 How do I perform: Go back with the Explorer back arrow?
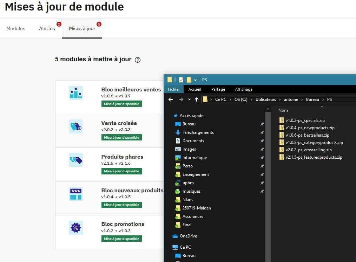tap(171, 99)
